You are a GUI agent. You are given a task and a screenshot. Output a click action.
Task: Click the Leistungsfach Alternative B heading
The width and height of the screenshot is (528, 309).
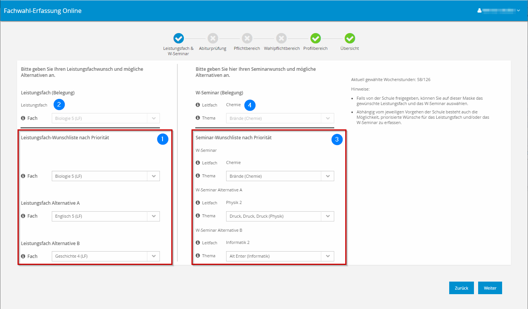[x=50, y=244]
